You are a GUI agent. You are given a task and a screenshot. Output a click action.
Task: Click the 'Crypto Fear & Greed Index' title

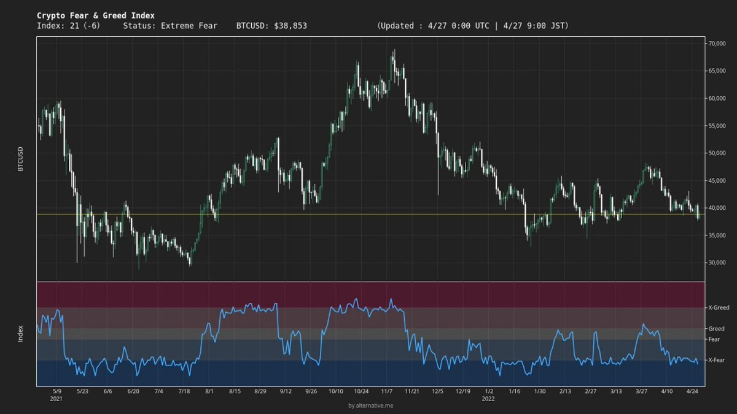click(x=96, y=15)
